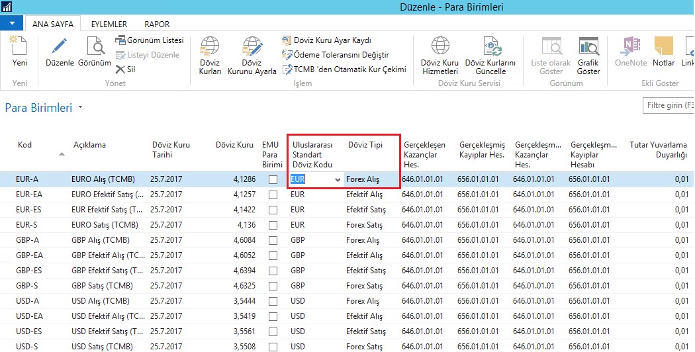Image resolution: width=695 pixels, height=352 pixels.
Task: Click the Filtre girin filter field
Action: click(669, 105)
